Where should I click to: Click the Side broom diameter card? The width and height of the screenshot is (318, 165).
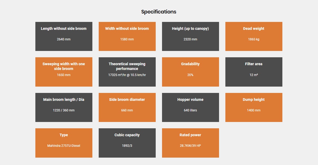(x=127, y=107)
